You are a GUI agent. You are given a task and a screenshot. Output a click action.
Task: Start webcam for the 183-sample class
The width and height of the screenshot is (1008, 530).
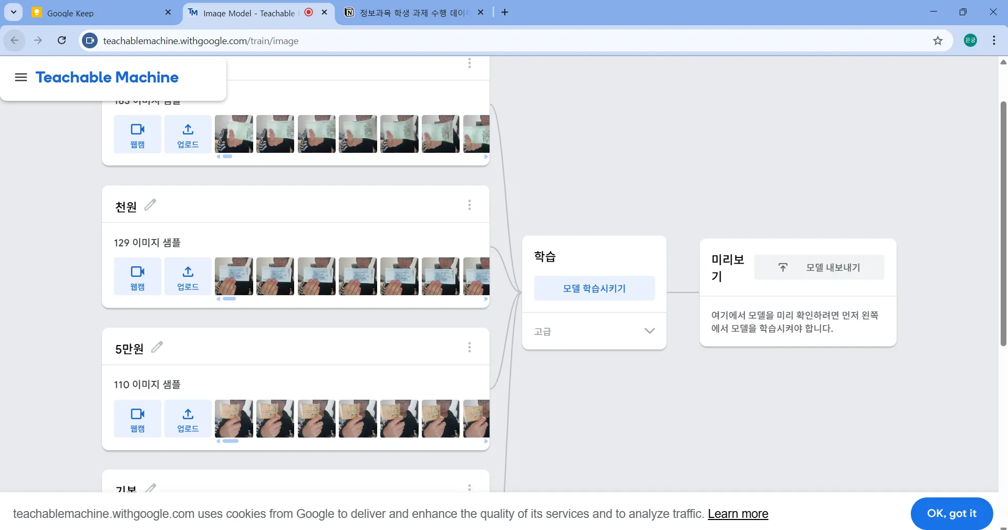[138, 134]
